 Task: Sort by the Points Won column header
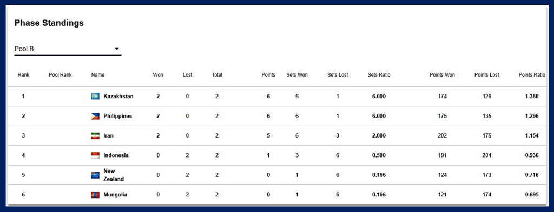tap(442, 75)
